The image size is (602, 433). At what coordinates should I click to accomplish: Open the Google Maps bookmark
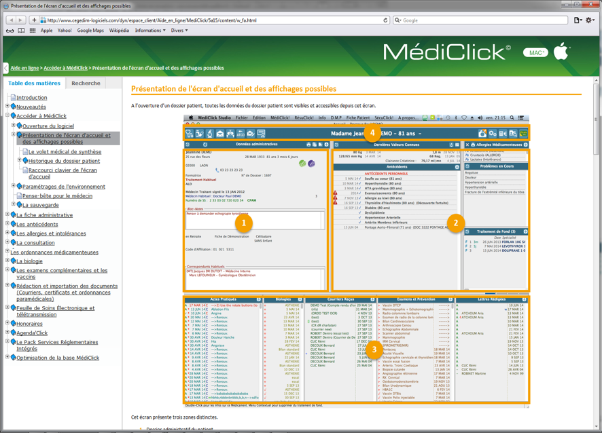point(90,31)
